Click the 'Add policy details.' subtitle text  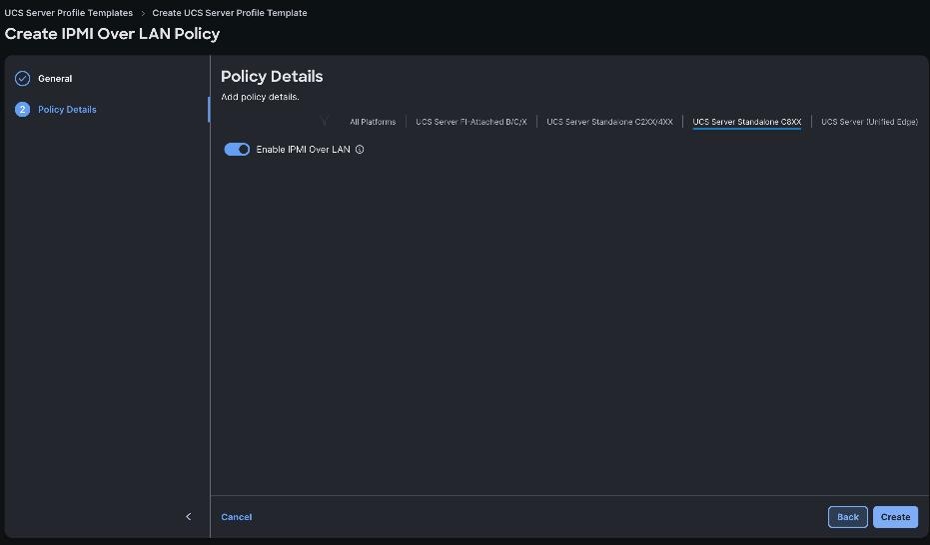point(260,97)
